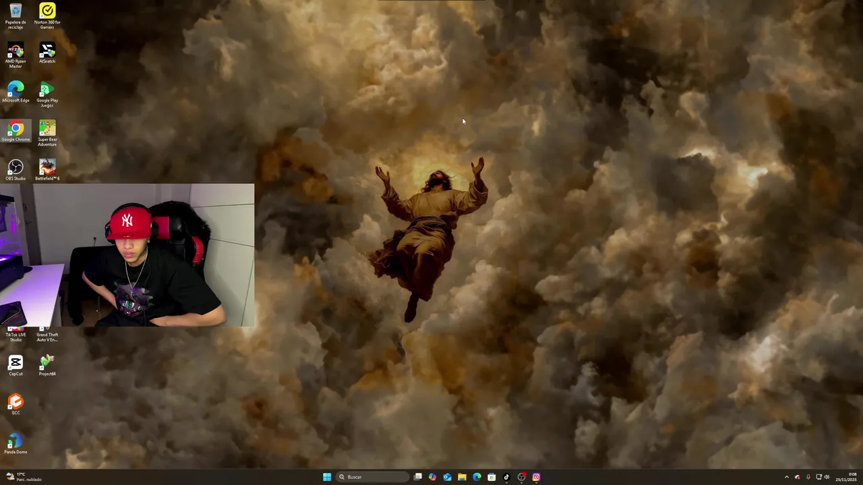The height and width of the screenshot is (485, 863).
Task: Select the AISnatch desktop shortcut
Action: click(x=47, y=54)
